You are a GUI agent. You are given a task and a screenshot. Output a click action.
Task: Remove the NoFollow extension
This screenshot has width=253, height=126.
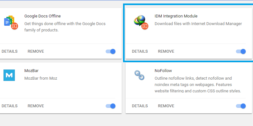click(x=166, y=106)
